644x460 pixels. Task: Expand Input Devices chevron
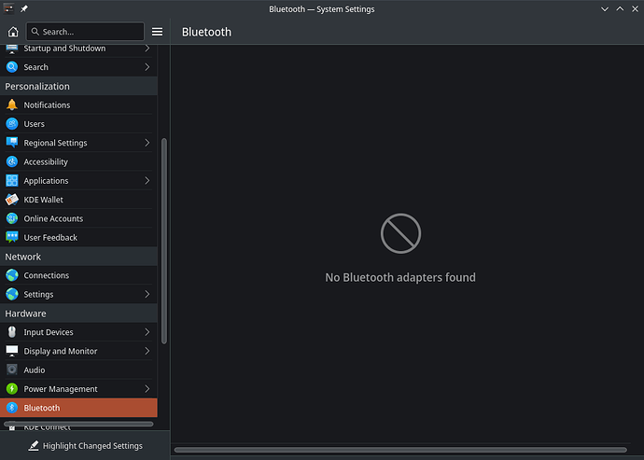point(147,332)
